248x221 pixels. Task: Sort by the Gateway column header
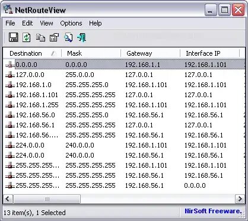pyautogui.click(x=151, y=53)
